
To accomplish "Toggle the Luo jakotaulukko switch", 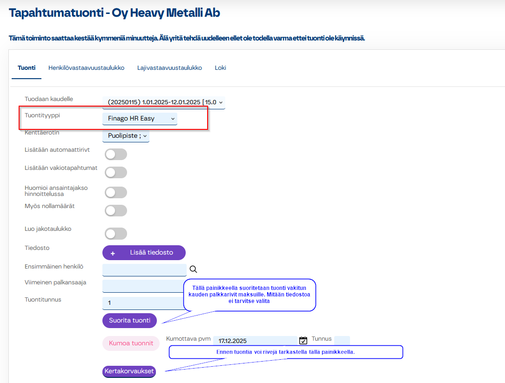I will click(x=116, y=234).
